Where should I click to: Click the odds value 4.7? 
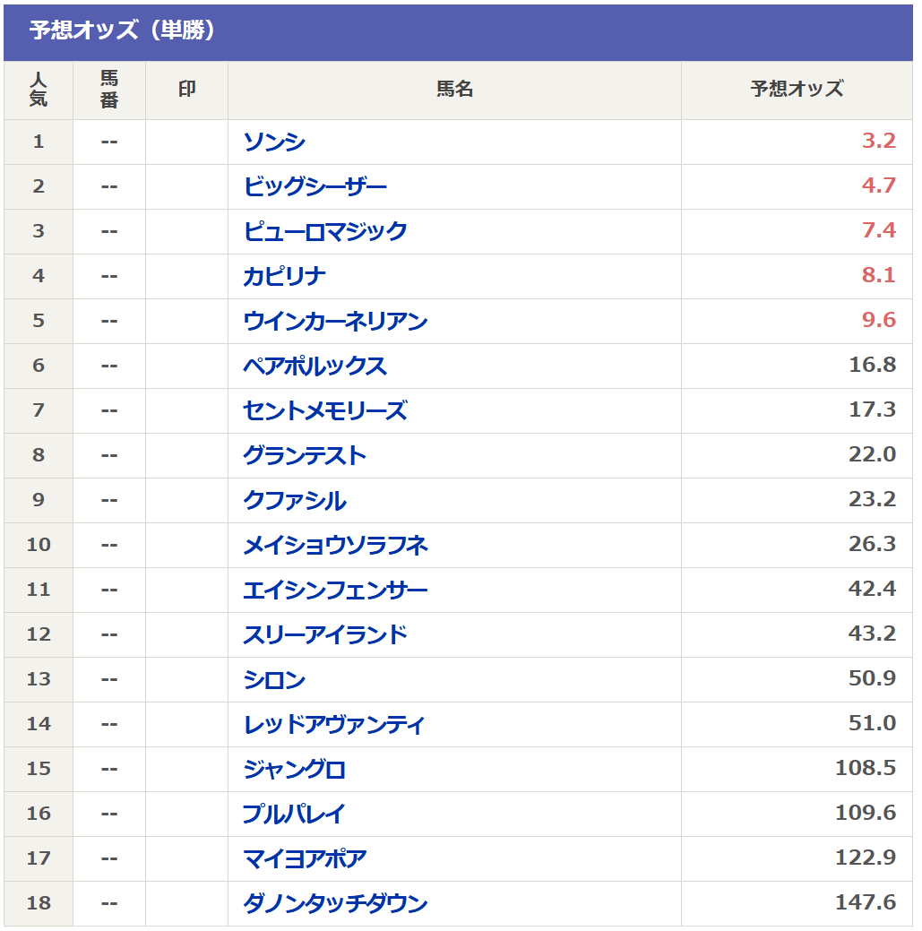(879, 185)
